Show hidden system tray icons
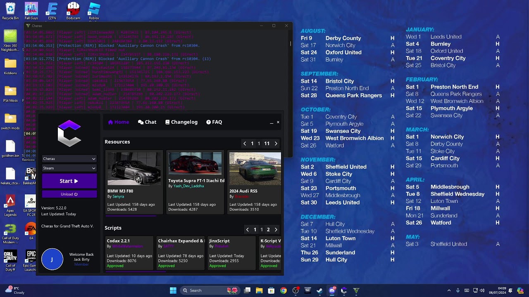The height and width of the screenshot is (297, 529). coord(449,290)
